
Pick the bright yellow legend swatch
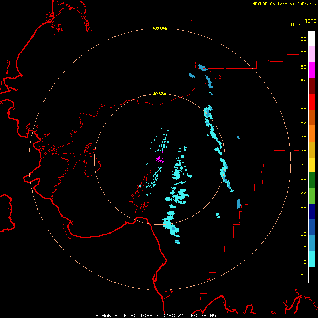tap(312, 165)
